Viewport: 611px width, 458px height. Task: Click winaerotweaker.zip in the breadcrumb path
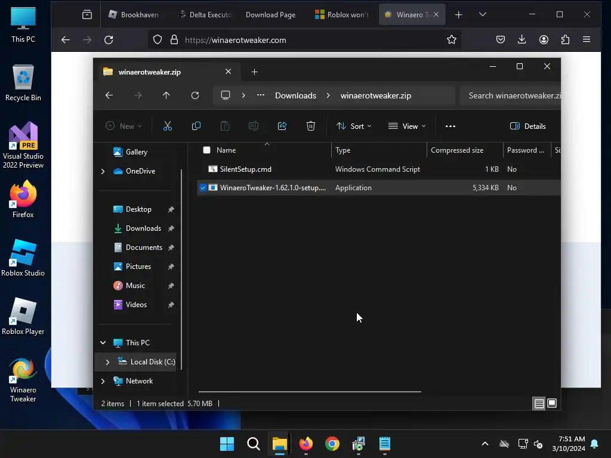pos(376,95)
